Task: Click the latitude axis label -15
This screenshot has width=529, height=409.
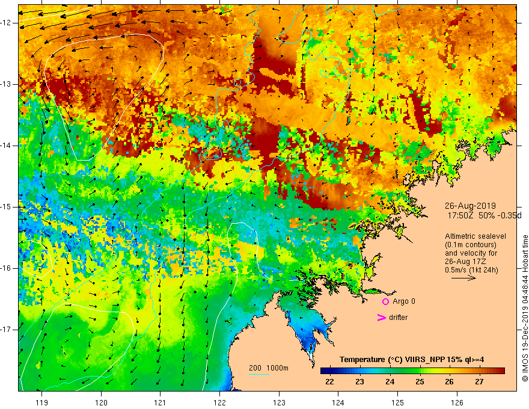Action: pyautogui.click(x=7, y=207)
